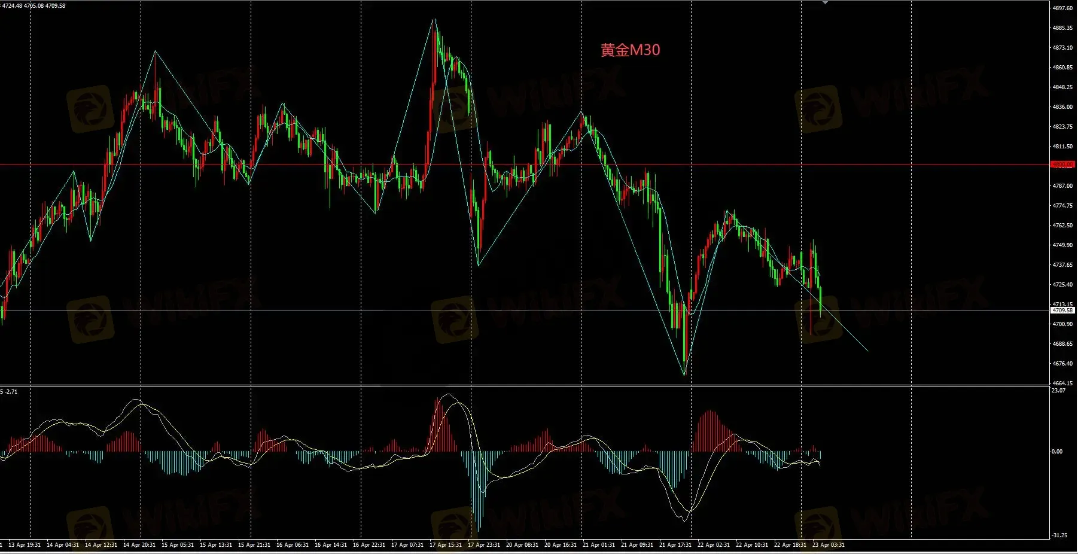Click the 21 Apr 09:31 time label
The height and width of the screenshot is (554, 1078).
click(x=637, y=545)
